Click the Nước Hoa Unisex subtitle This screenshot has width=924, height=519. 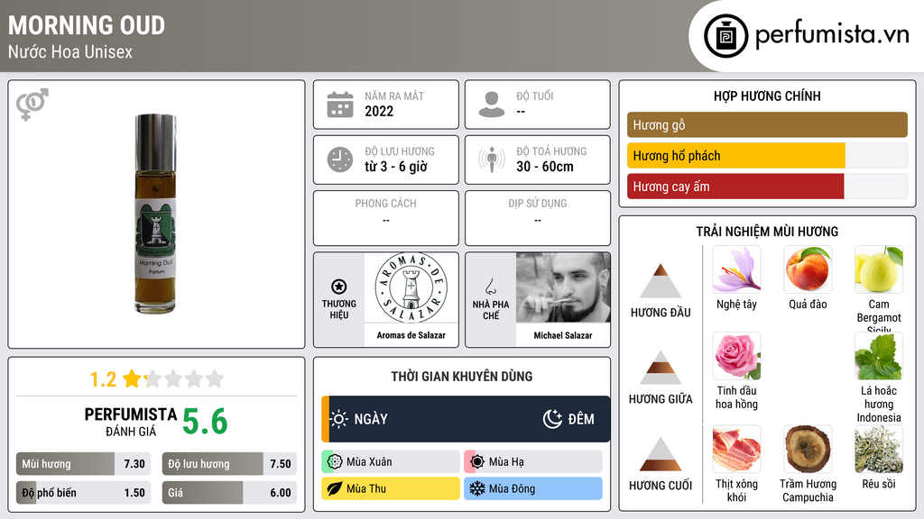pos(70,51)
